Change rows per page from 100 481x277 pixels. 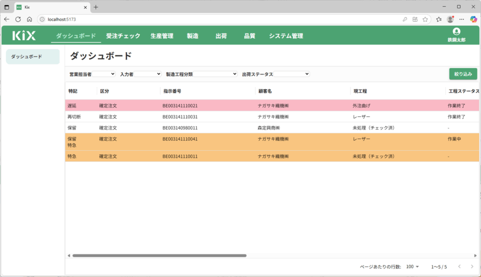tap(412, 267)
